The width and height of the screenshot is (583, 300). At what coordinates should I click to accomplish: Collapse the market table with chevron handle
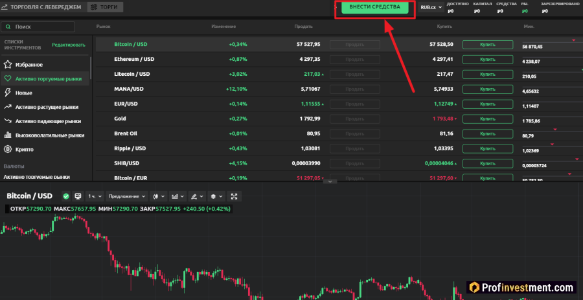330,181
